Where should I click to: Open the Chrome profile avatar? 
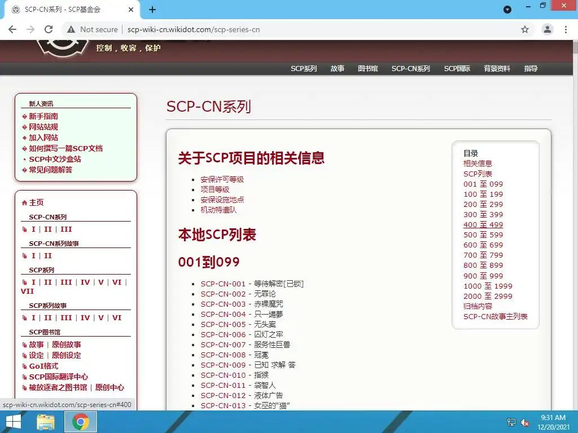pyautogui.click(x=548, y=29)
